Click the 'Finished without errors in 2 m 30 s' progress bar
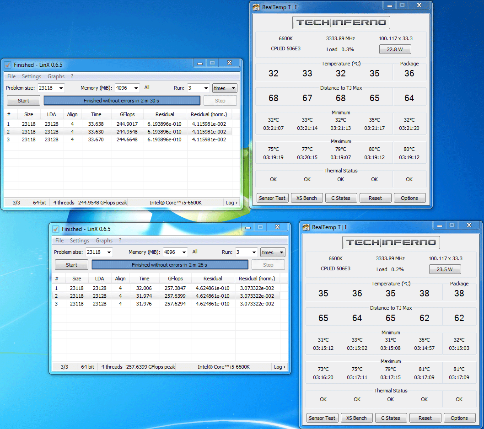Screen dimensions: 484x429 pyautogui.click(x=122, y=101)
